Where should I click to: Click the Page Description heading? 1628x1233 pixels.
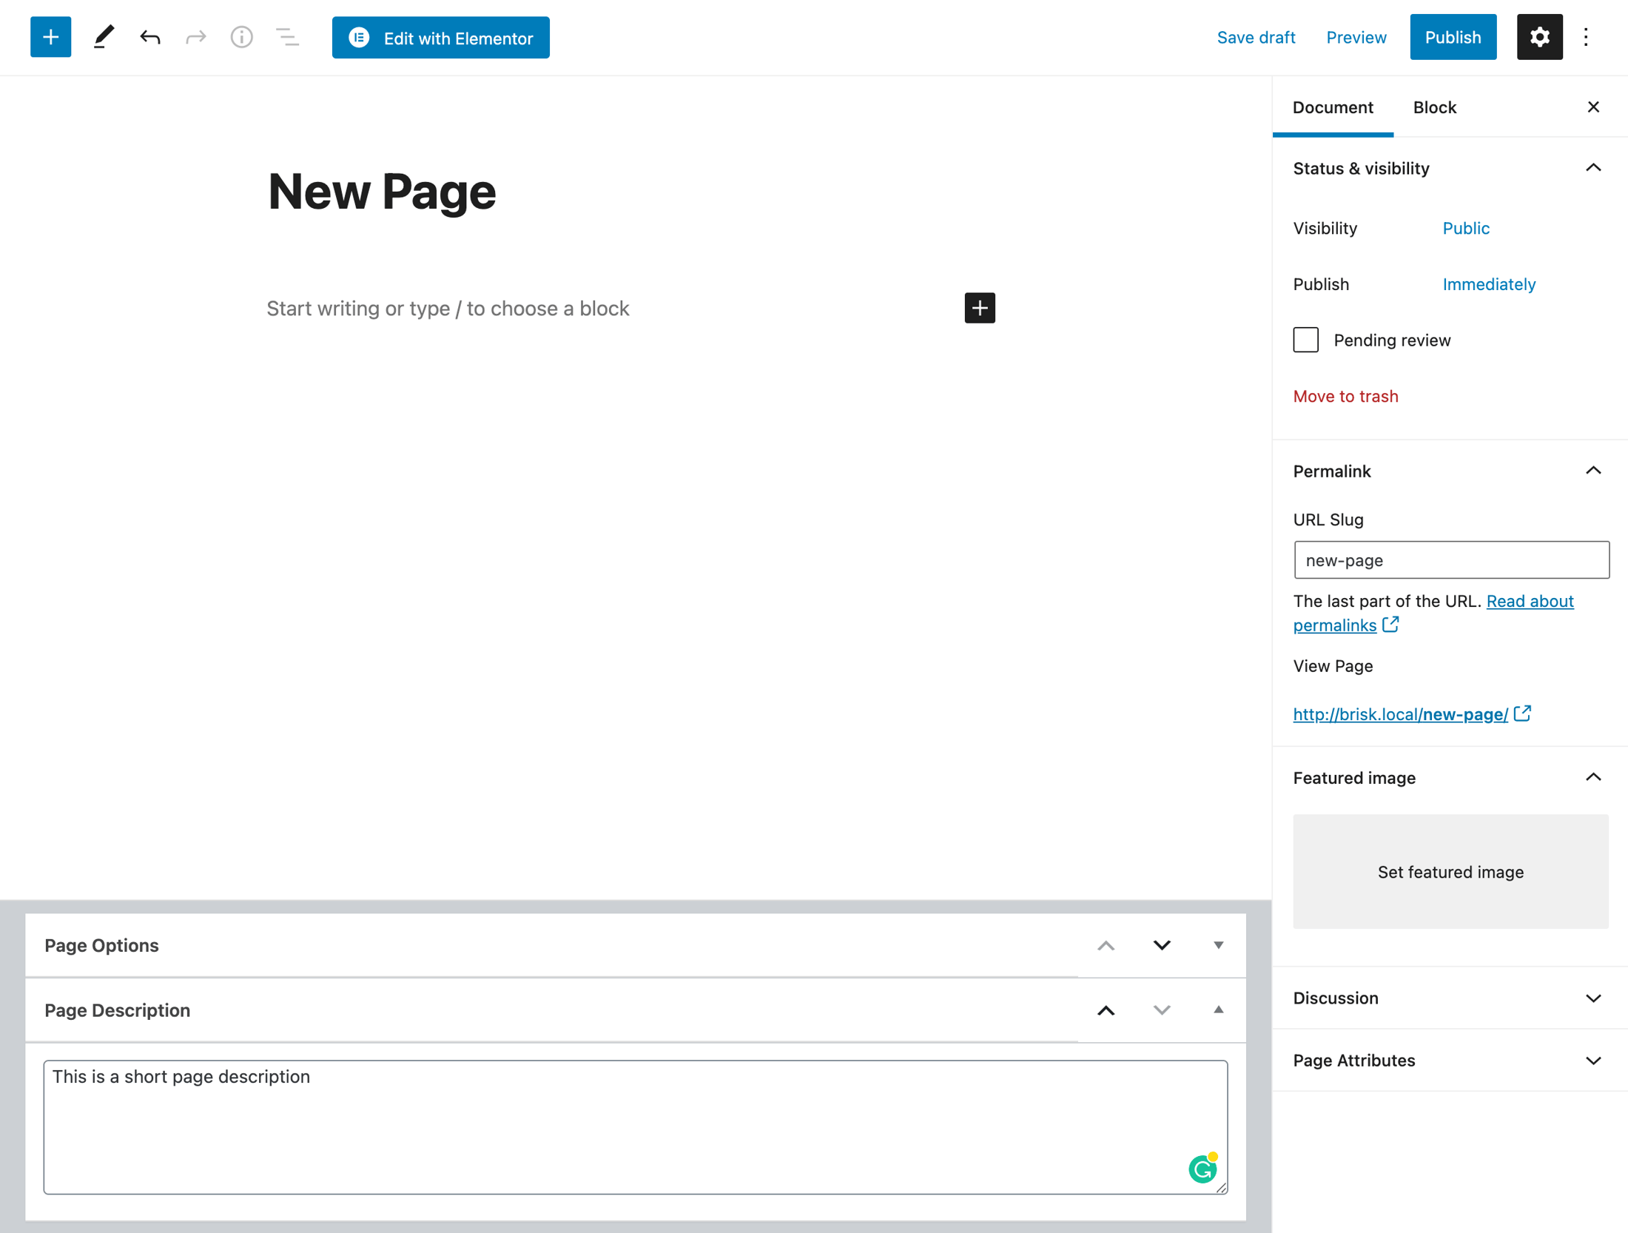click(117, 1010)
